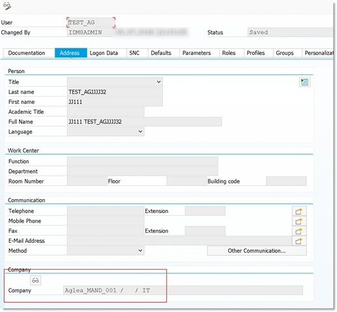Screen dimensions: 337x312
Task: Click the glasses display icon under Company
Action: [35, 280]
